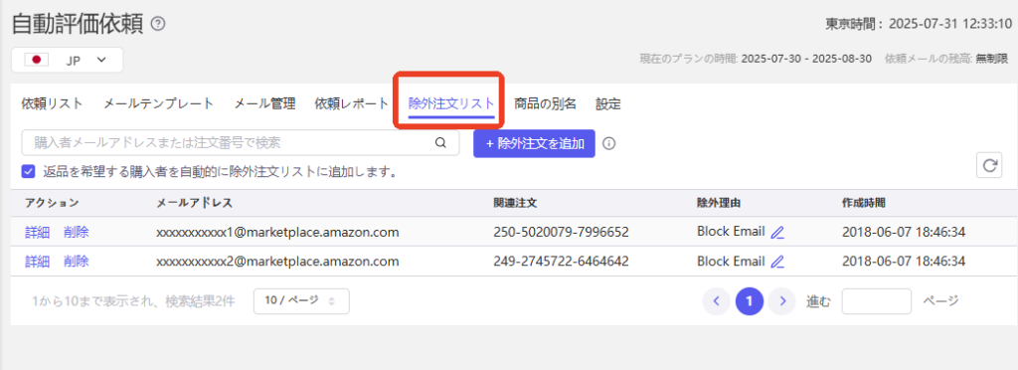Open JP marketplace dropdown
1018x370 pixels.
68,60
